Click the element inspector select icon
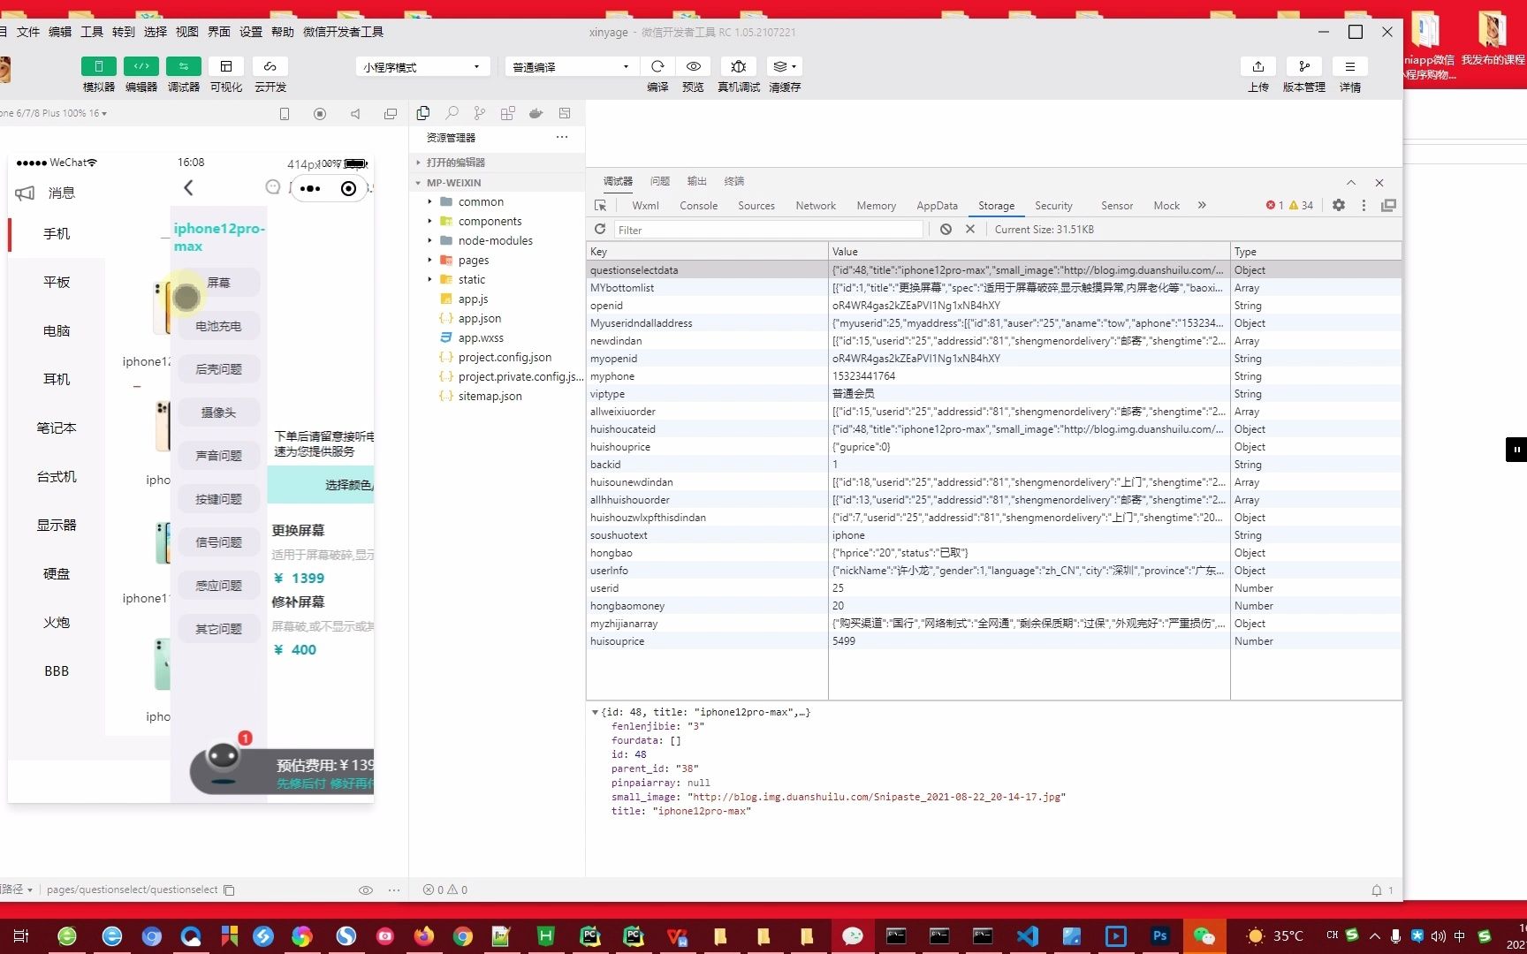1527x954 pixels. click(x=601, y=206)
